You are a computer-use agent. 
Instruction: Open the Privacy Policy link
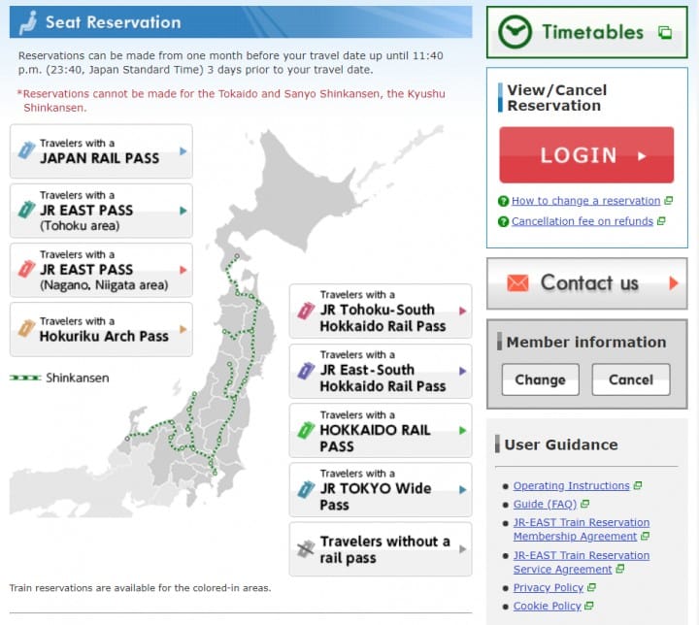click(x=549, y=587)
